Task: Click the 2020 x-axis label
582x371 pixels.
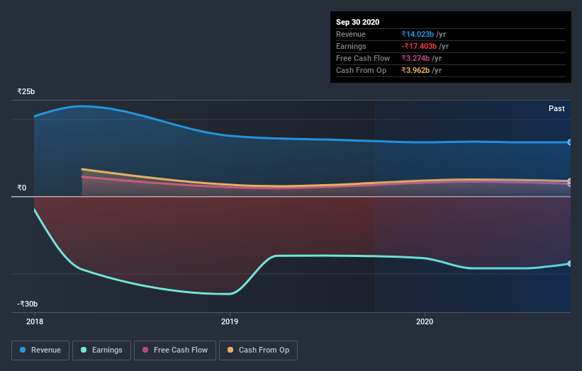Action: [x=425, y=321]
